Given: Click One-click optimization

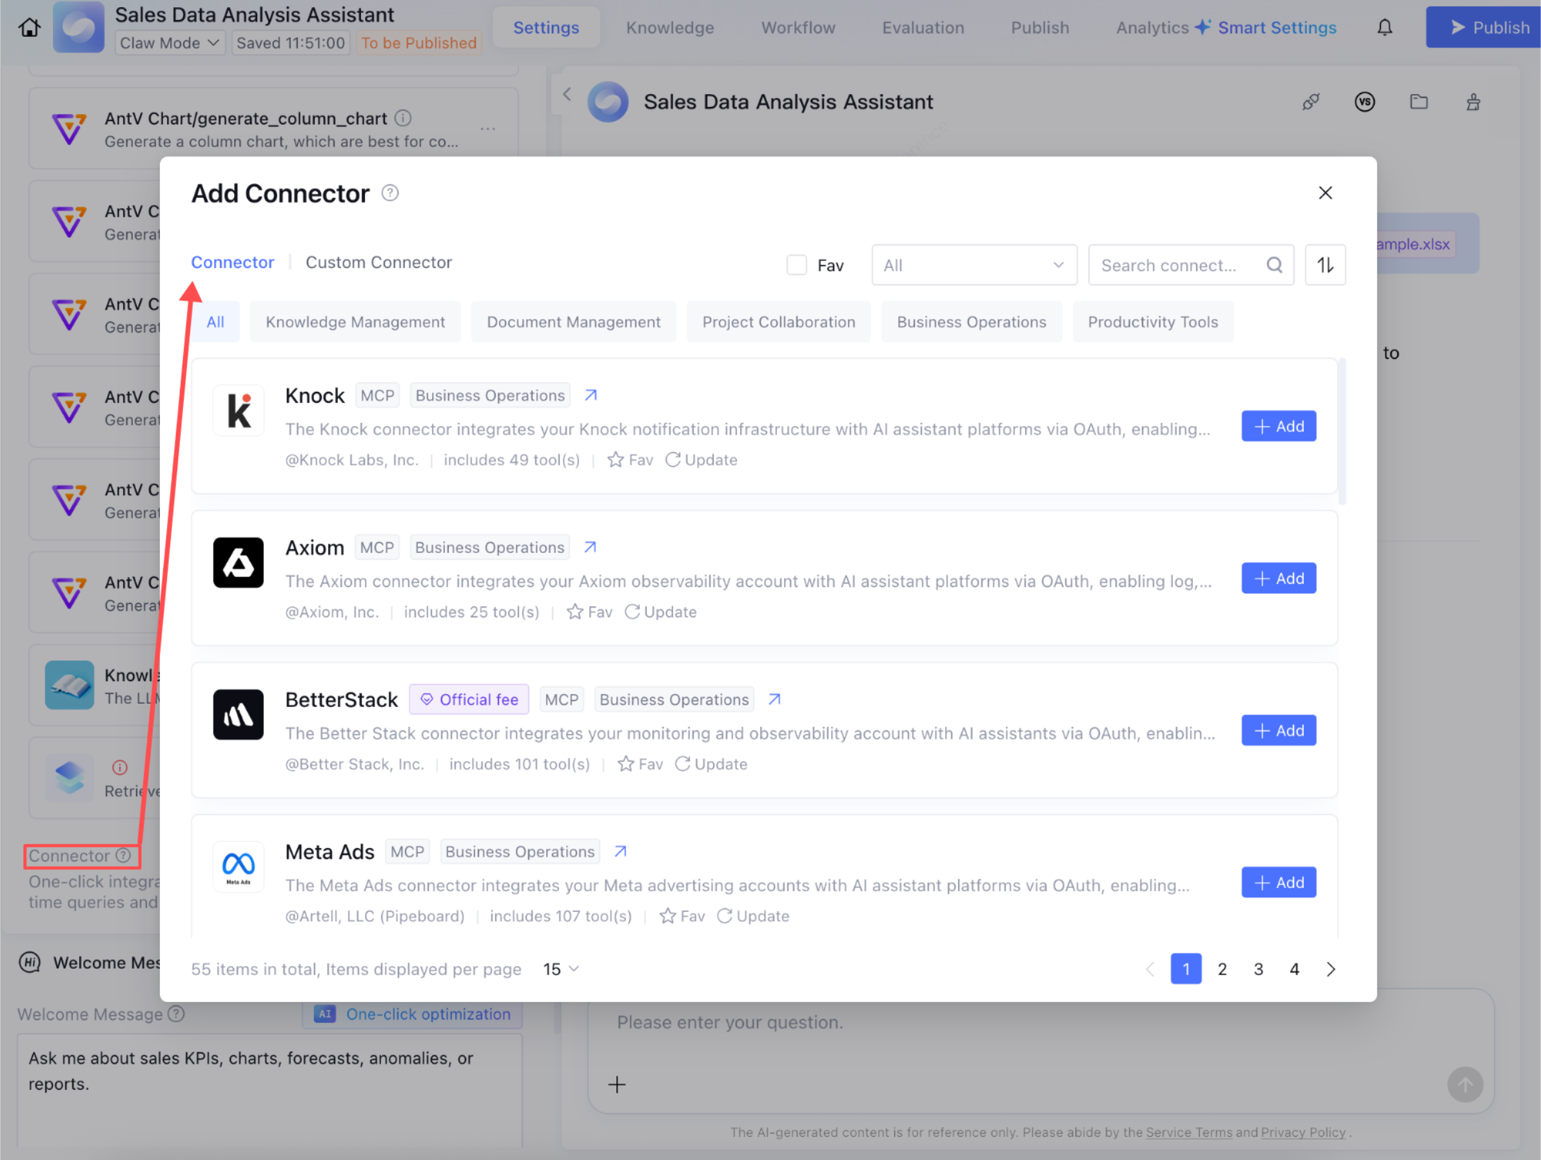Looking at the screenshot, I should pos(413,1014).
